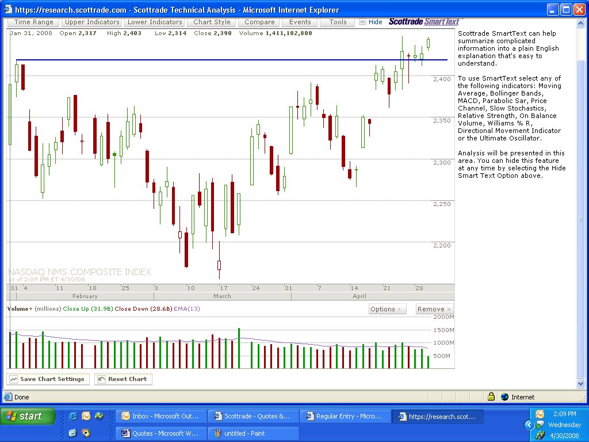
Task: Click the page scrollbar down arrow
Action: point(580,384)
